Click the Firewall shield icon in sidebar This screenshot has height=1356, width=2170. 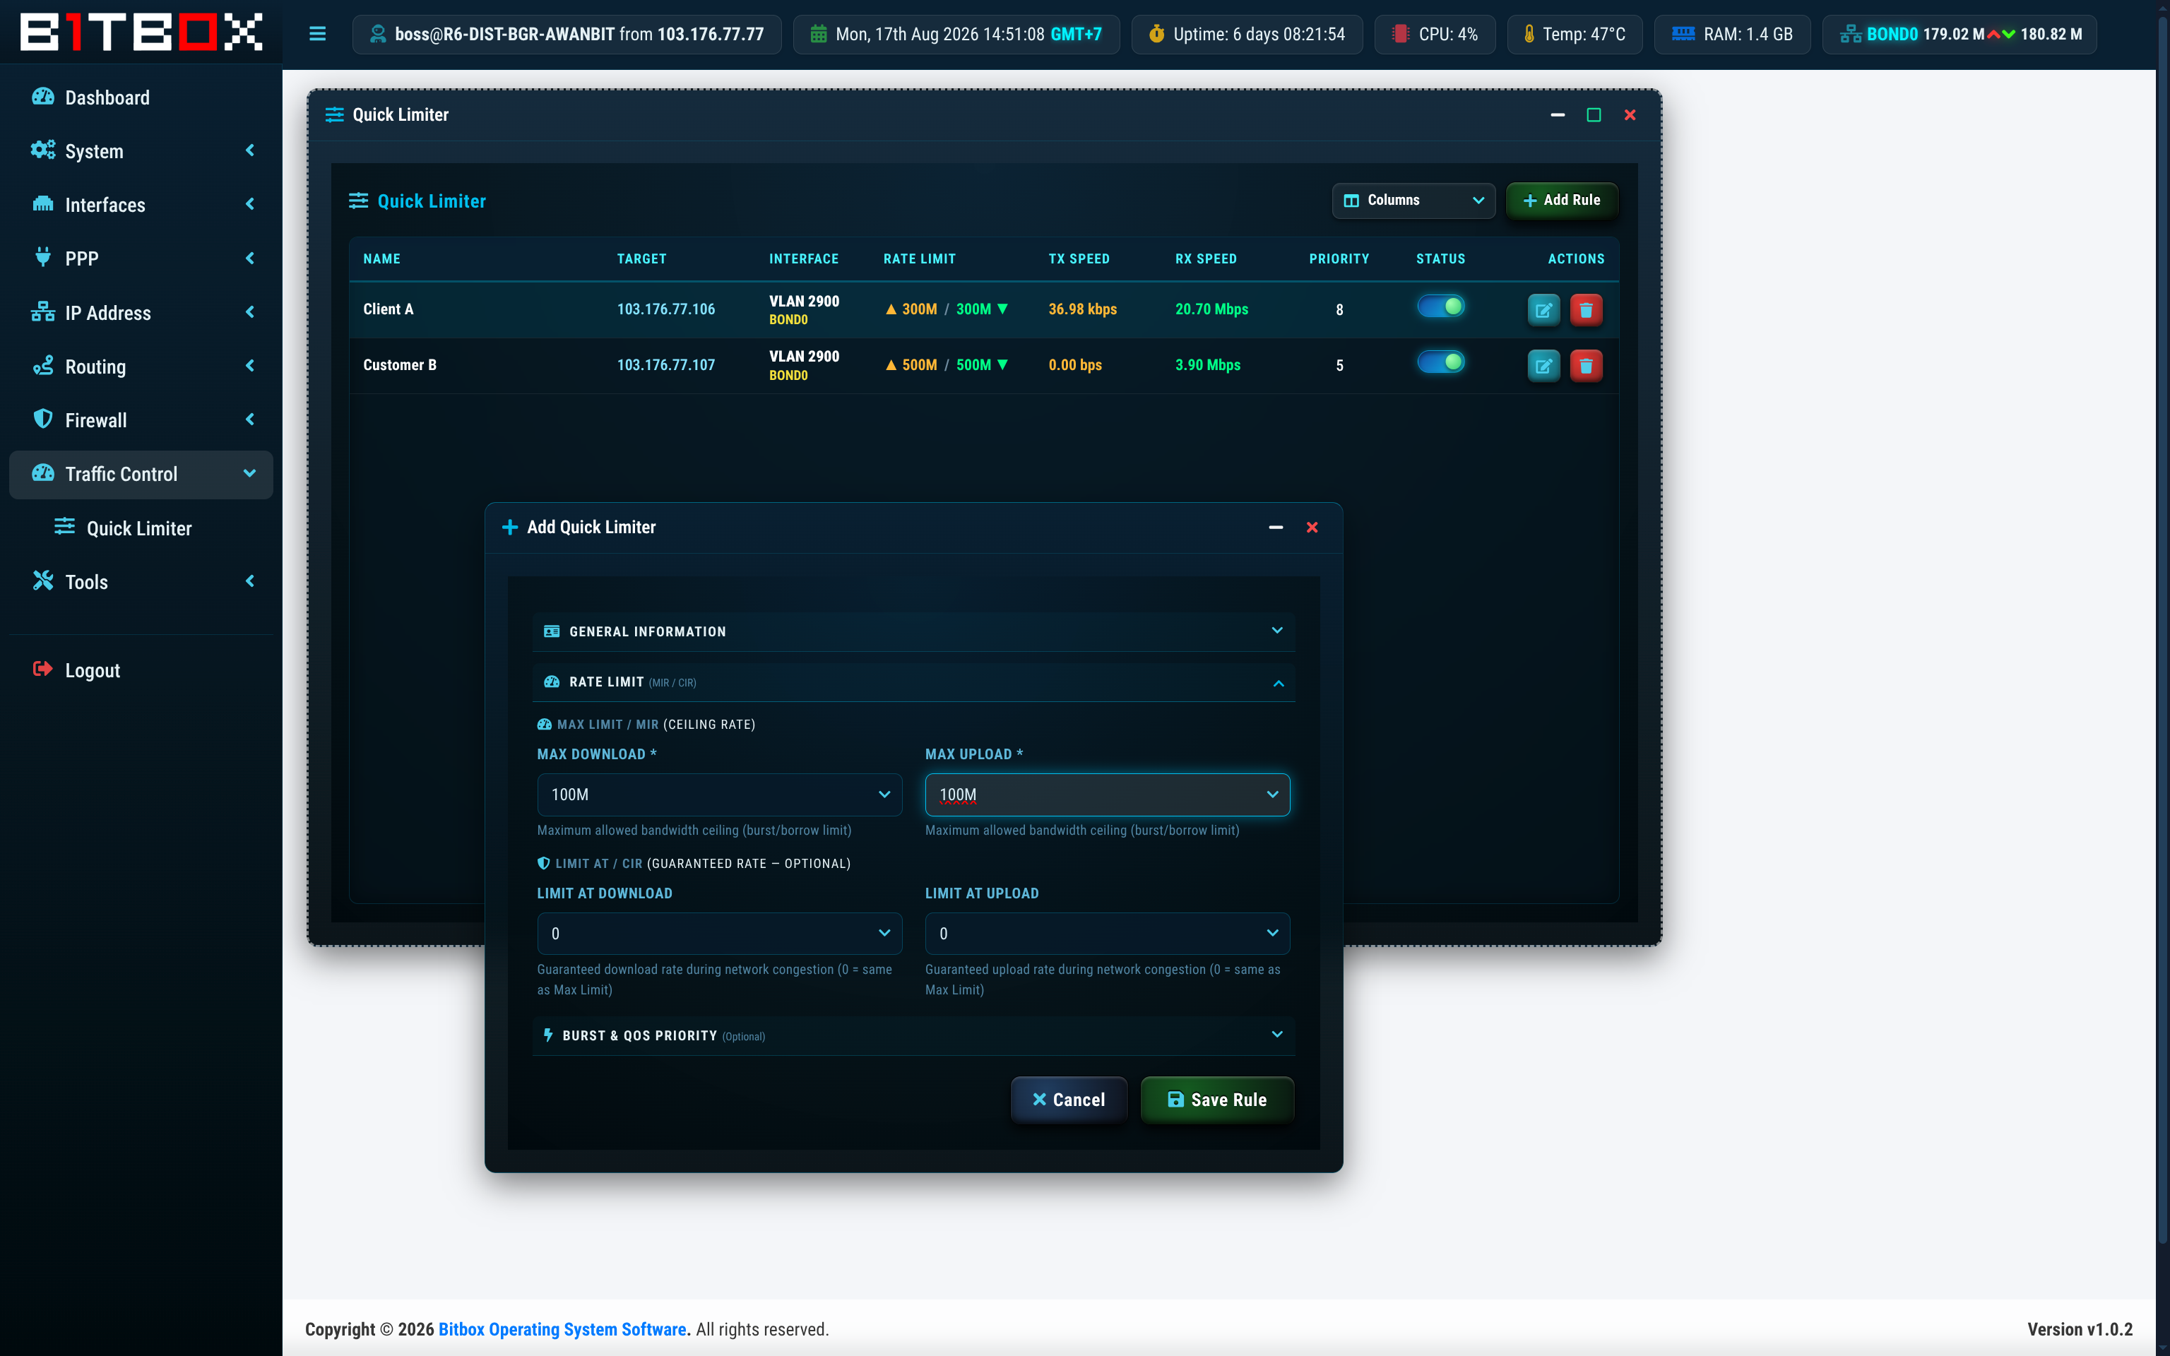(x=43, y=419)
